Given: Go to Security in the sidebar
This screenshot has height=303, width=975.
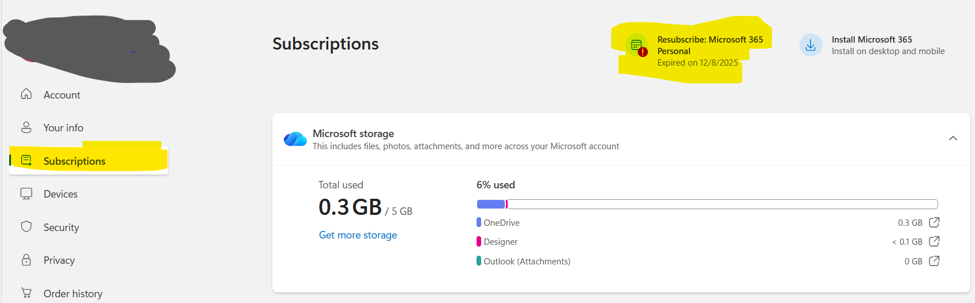Looking at the screenshot, I should 61,228.
